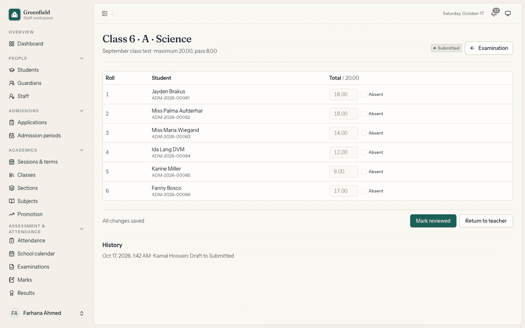Image resolution: width=525 pixels, height=328 pixels.
Task: Mark Miss Maria Wiegand as absent
Action: [364, 133]
